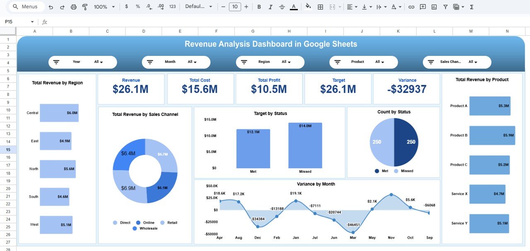Click the print icon
530x251 pixels.
pyautogui.click(x=73, y=7)
